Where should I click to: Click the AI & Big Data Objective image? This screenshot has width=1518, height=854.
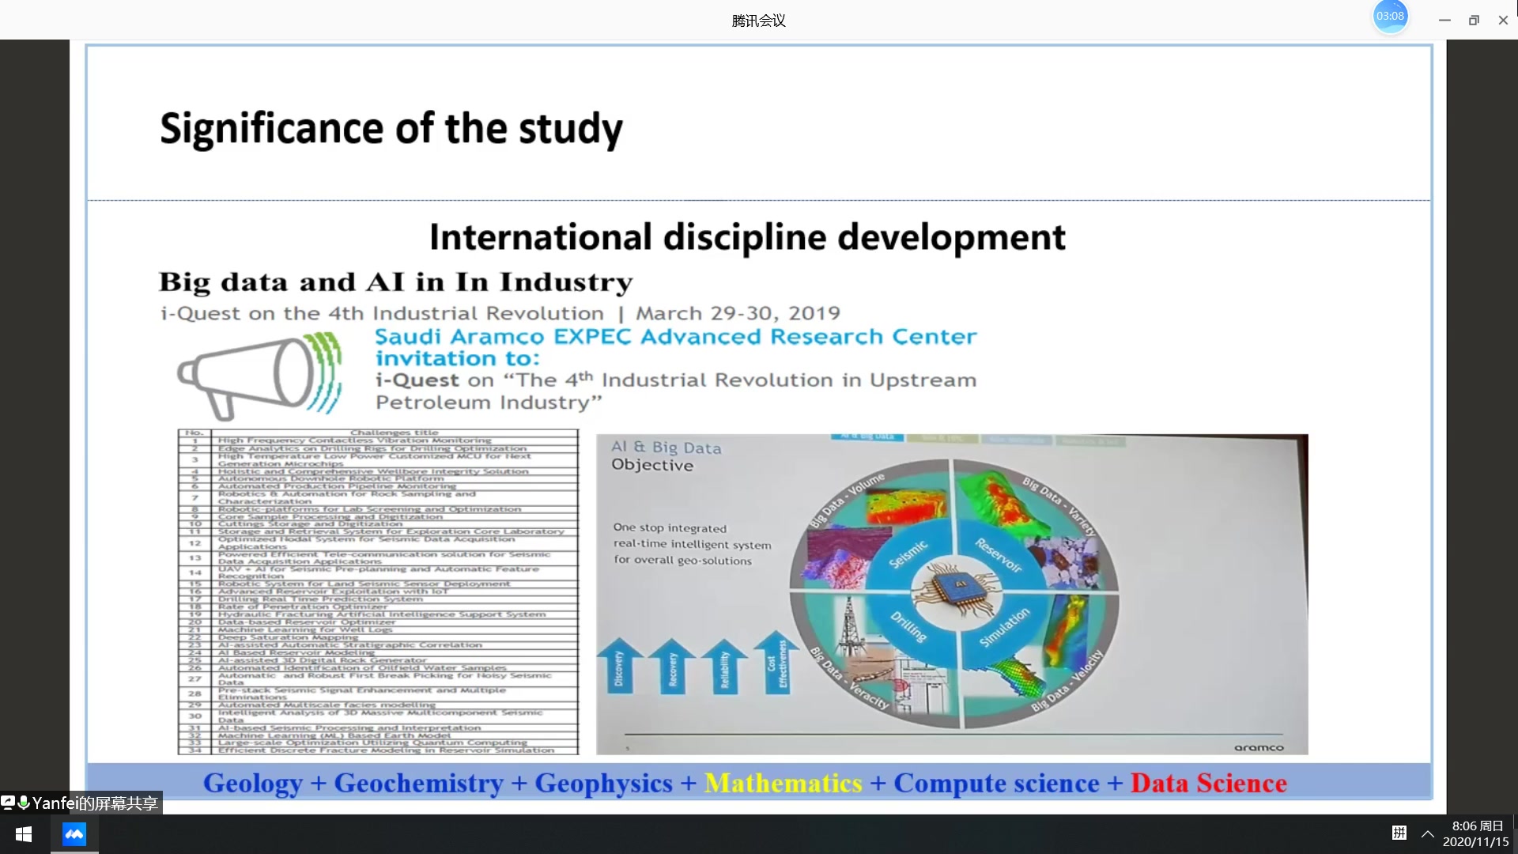(952, 594)
